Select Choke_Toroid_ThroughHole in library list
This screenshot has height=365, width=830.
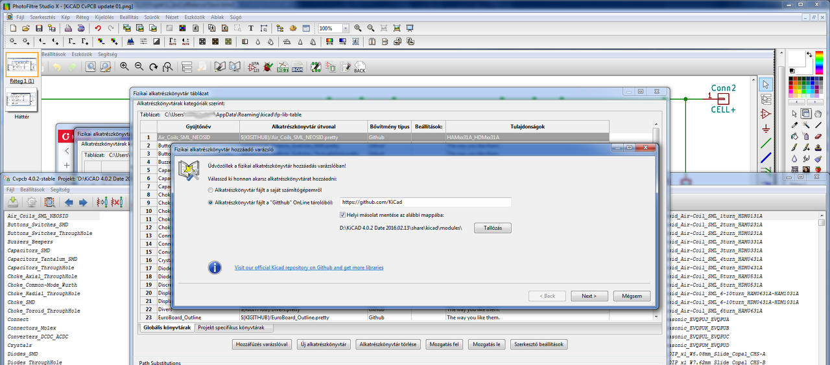coord(44,311)
